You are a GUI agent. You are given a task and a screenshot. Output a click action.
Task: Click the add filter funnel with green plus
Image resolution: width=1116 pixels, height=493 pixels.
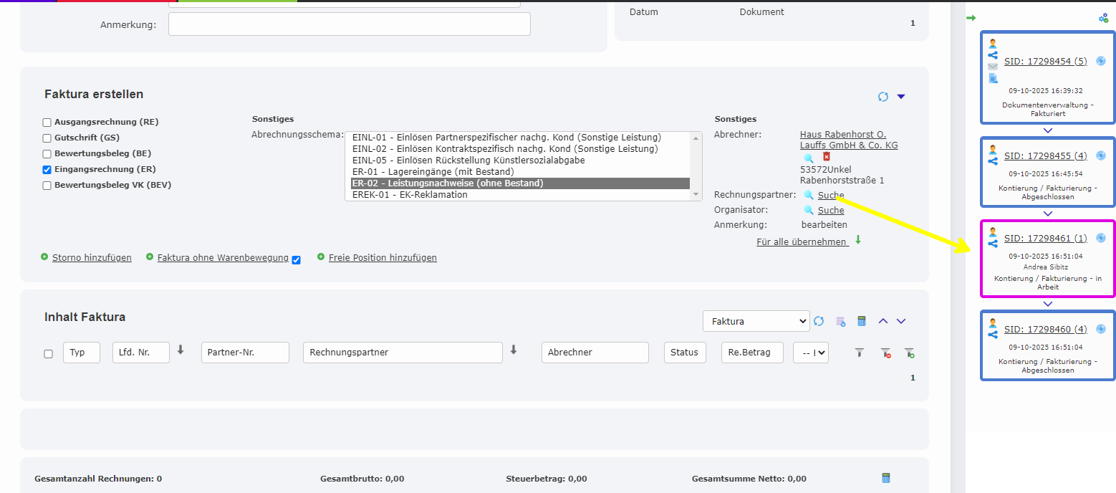click(x=909, y=353)
